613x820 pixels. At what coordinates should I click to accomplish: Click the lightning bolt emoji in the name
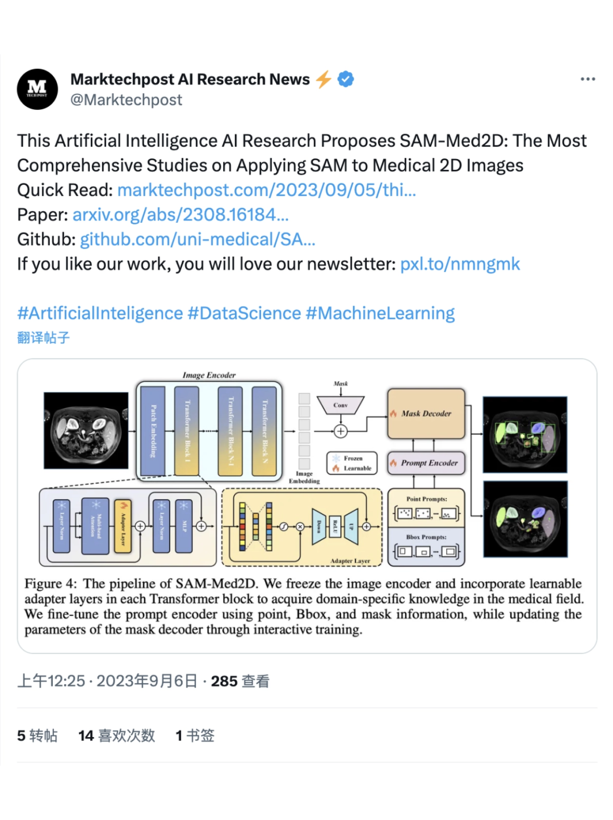pos(324,79)
